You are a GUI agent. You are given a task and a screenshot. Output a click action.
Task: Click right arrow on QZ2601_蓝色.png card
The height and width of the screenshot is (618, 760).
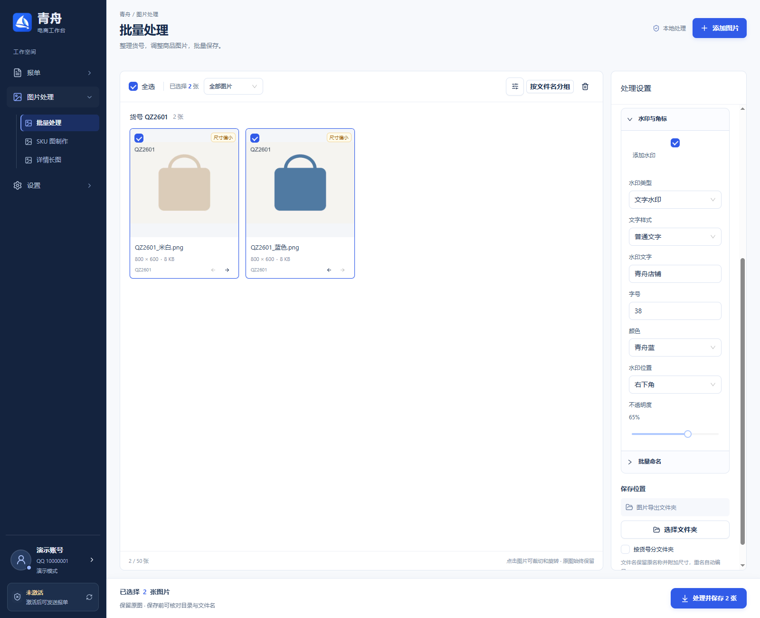point(342,270)
